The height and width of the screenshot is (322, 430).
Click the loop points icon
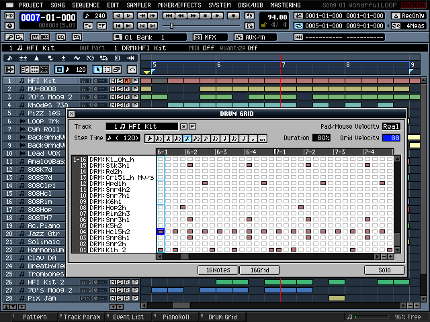coord(298,26)
